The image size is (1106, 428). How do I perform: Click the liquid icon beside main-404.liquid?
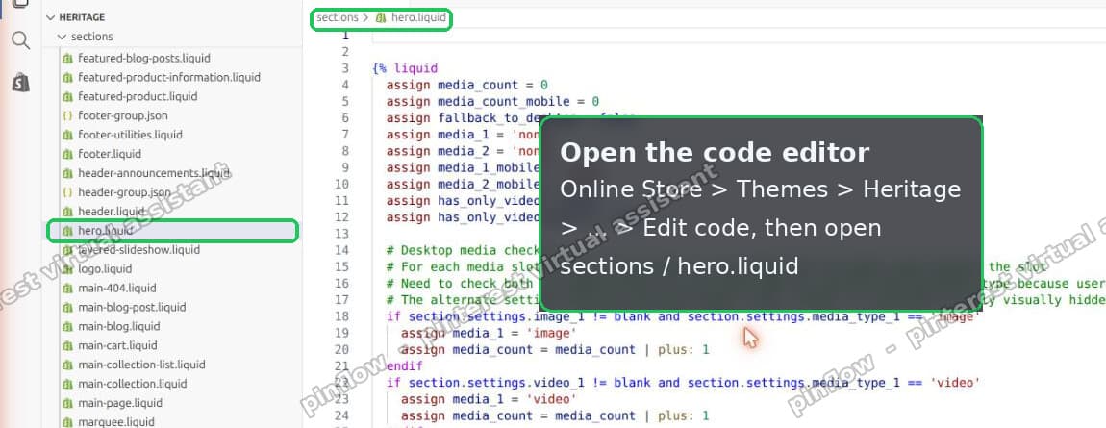(67, 288)
